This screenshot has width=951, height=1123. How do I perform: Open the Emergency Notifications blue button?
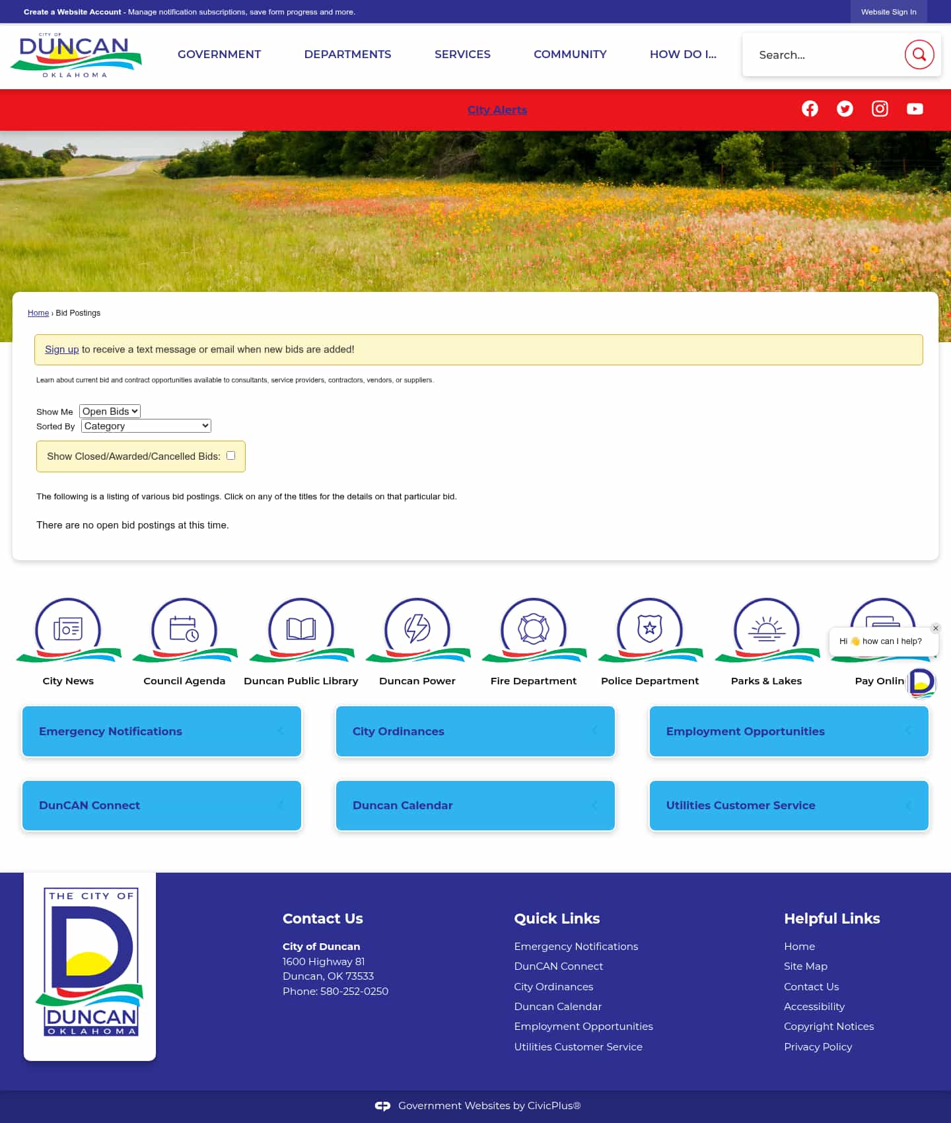162,731
